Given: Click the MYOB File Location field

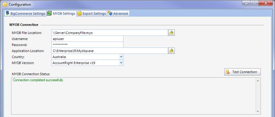Looking at the screenshot, I should 110,33.
